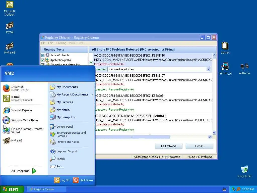Select the KB2191614 error entry
This screenshot has height=193, width=257.
(154, 123)
